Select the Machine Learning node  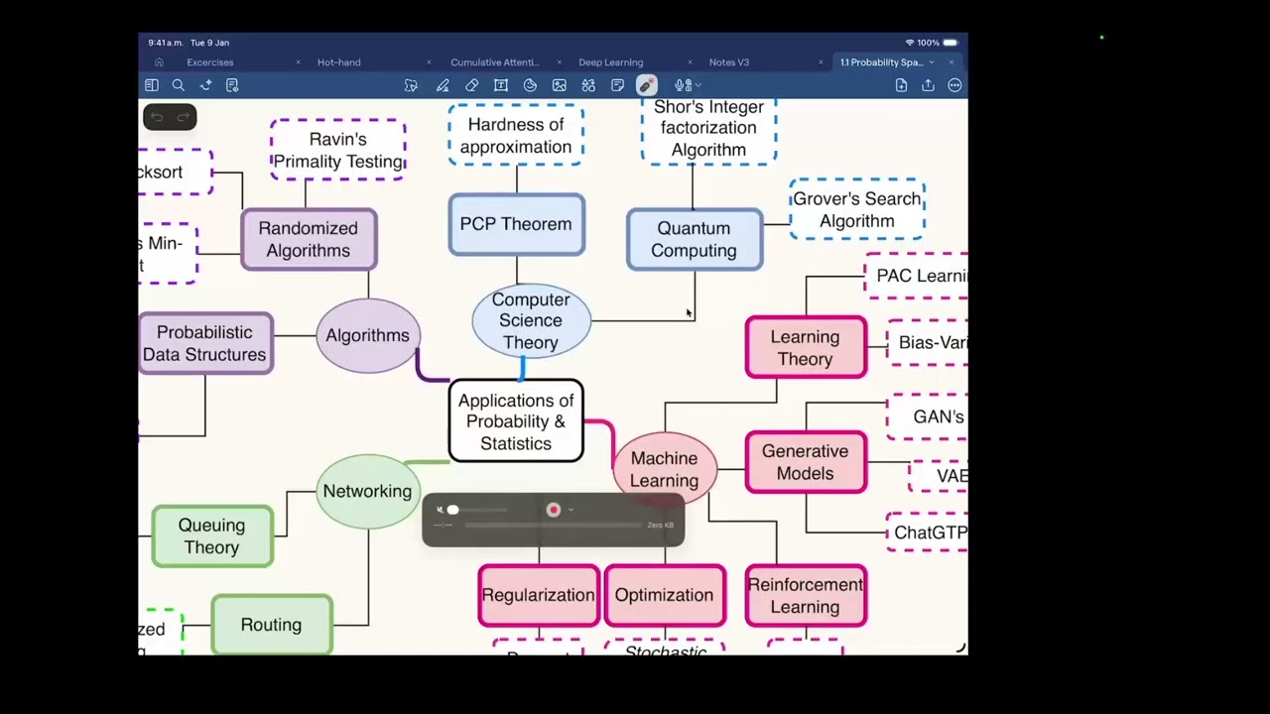point(665,469)
